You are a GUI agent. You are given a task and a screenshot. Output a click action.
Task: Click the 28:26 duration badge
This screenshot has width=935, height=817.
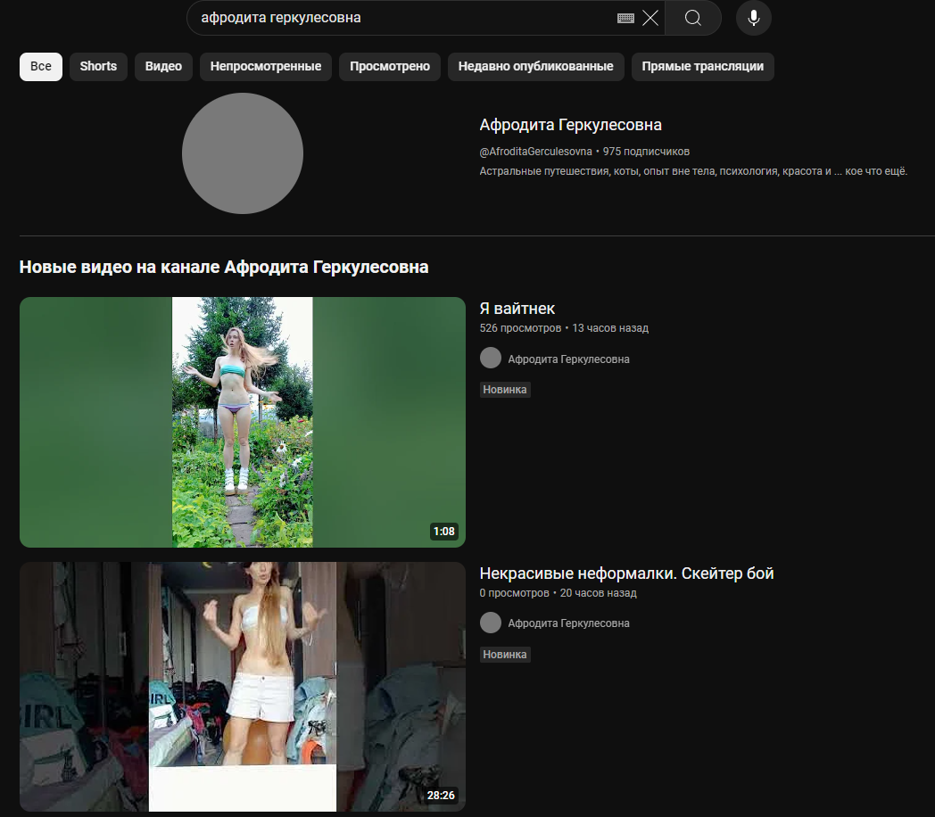[x=441, y=795]
